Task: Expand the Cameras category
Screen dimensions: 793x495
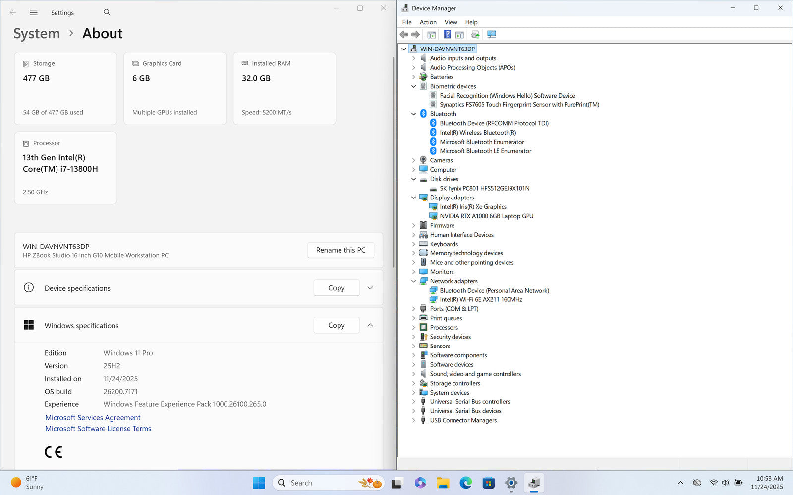Action: pyautogui.click(x=414, y=160)
